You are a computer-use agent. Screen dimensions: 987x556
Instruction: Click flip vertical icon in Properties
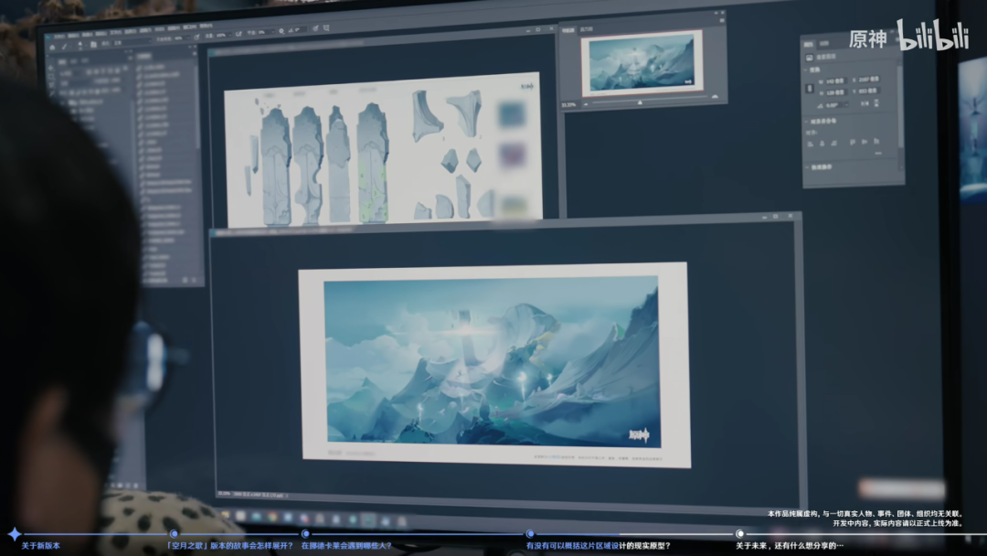pyautogui.click(x=876, y=103)
